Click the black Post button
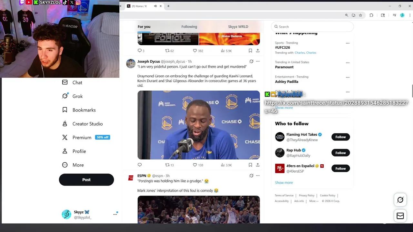The width and height of the screenshot is (413, 232). tap(86, 180)
